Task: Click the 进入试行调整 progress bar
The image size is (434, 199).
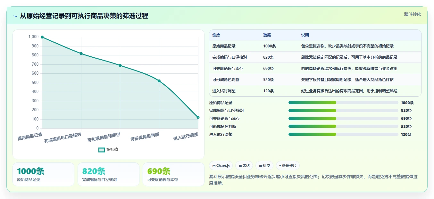Action: [343, 134]
